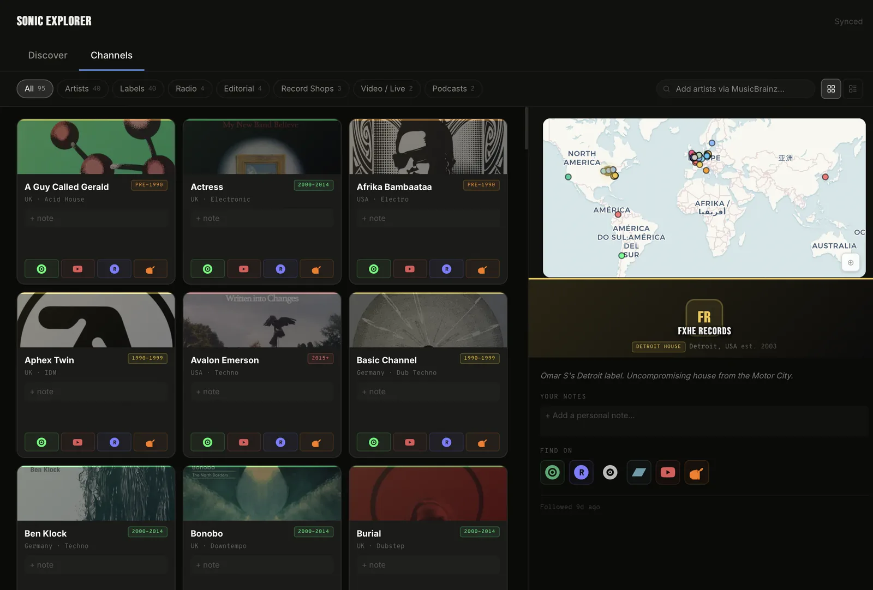Click the Avalon Emerson artist name
Screen dimensions: 873x590
coord(225,360)
